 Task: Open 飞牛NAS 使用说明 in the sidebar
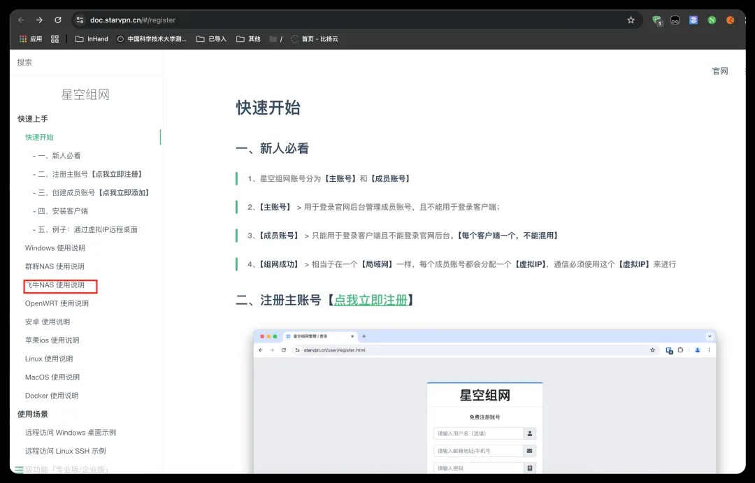(55, 285)
